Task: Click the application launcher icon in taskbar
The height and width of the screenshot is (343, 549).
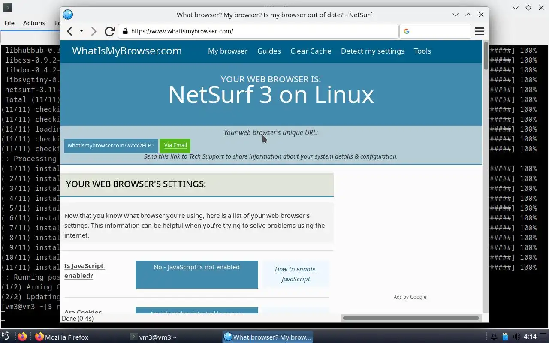Action: click(6, 337)
